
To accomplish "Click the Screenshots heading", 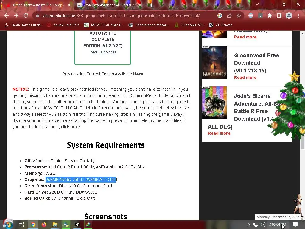I will 106,216.
